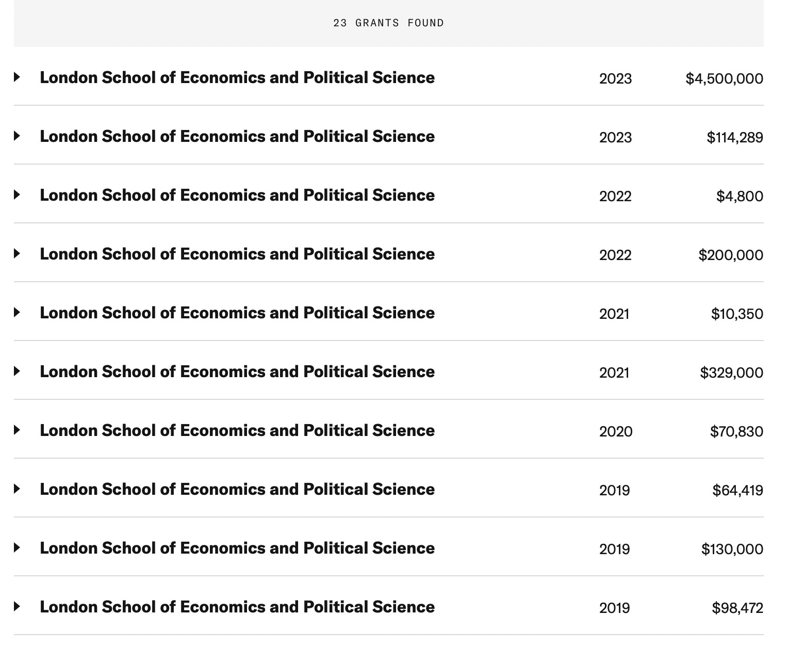Expand the $114,289 grant disclosure triangle
788x647 pixels.
click(17, 136)
